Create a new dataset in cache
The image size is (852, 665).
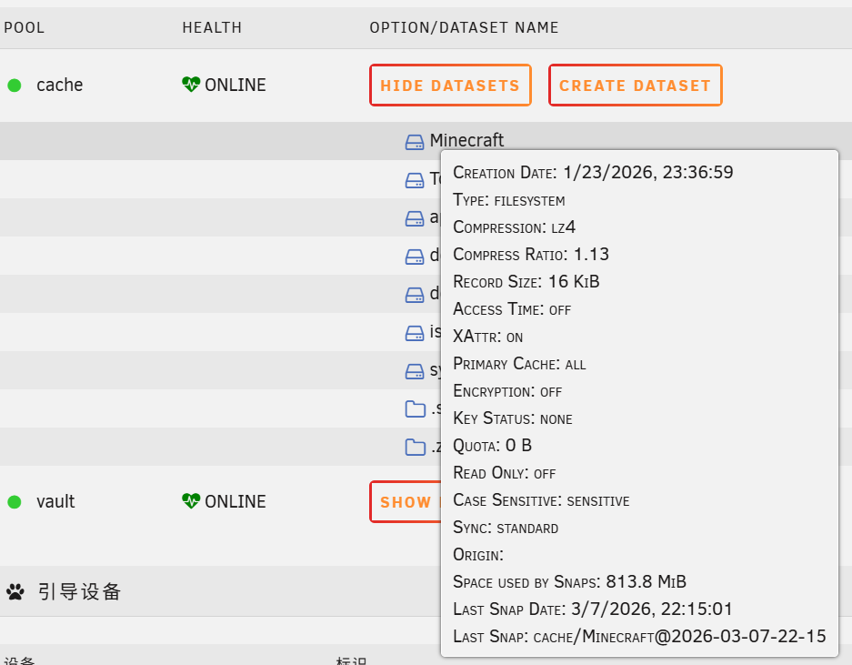[x=636, y=86]
